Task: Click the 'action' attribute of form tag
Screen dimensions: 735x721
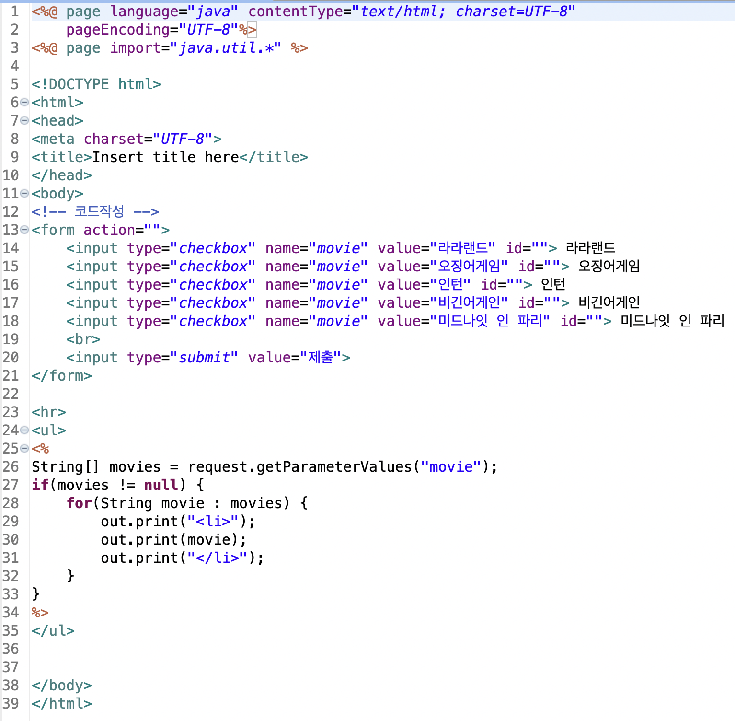Action: pos(109,230)
